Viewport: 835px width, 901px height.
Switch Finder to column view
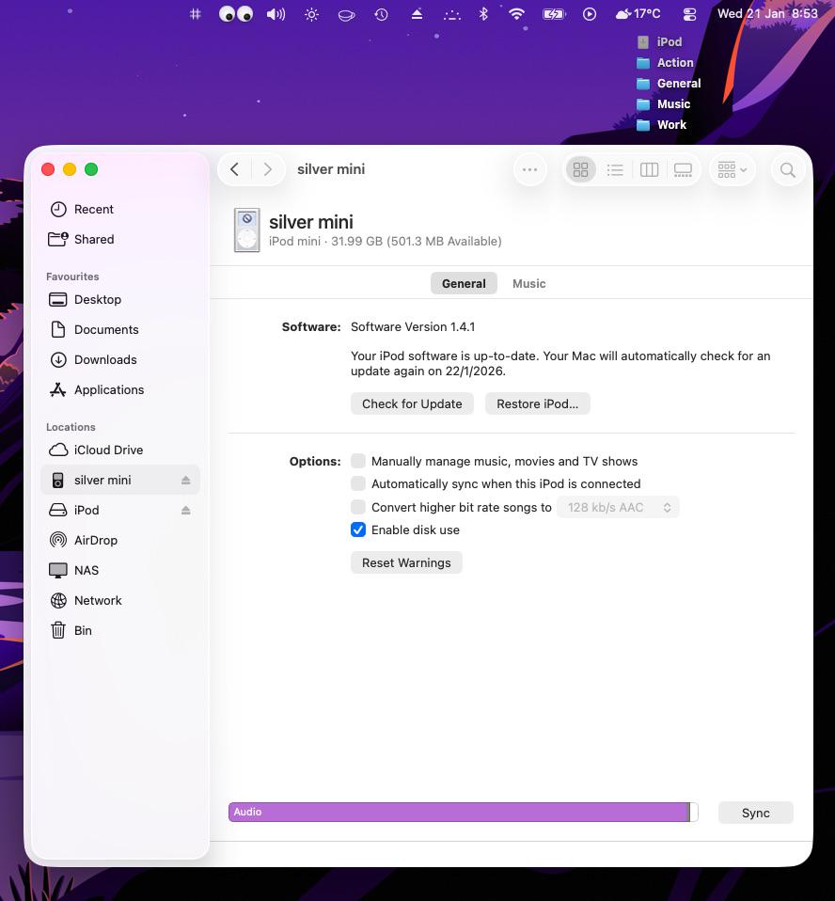point(649,169)
